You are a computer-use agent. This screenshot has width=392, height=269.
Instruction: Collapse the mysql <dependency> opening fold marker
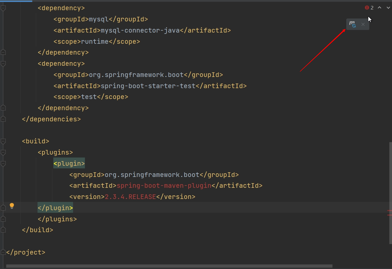click(3, 8)
